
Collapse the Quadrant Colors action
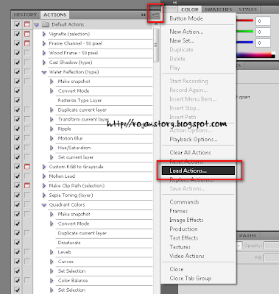point(44,205)
